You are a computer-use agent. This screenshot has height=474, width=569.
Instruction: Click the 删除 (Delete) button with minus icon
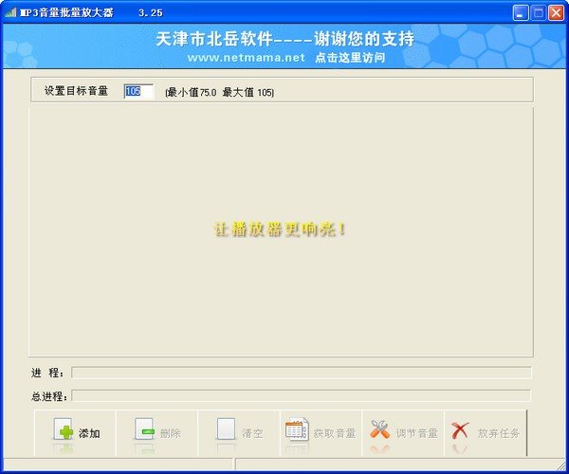click(156, 433)
